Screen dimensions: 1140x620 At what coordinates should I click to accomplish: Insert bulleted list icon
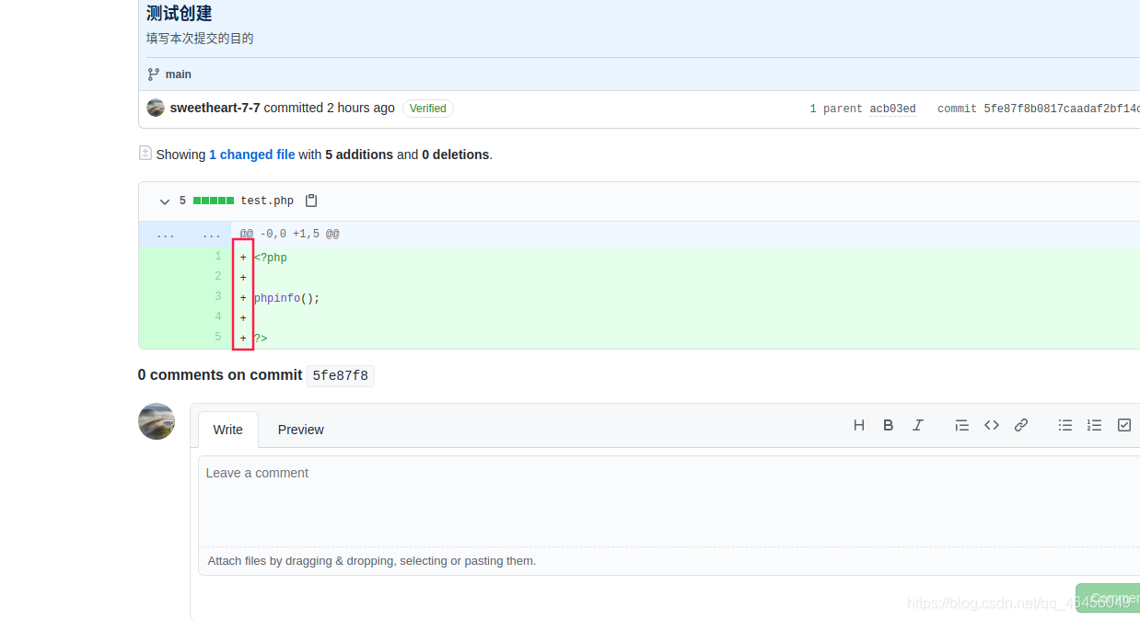(1065, 425)
